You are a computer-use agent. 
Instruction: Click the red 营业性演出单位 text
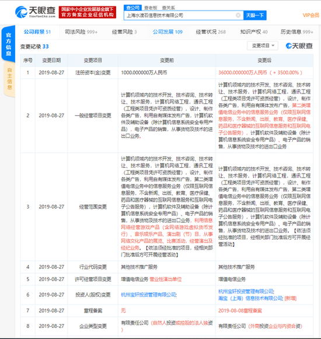[x=166, y=279]
